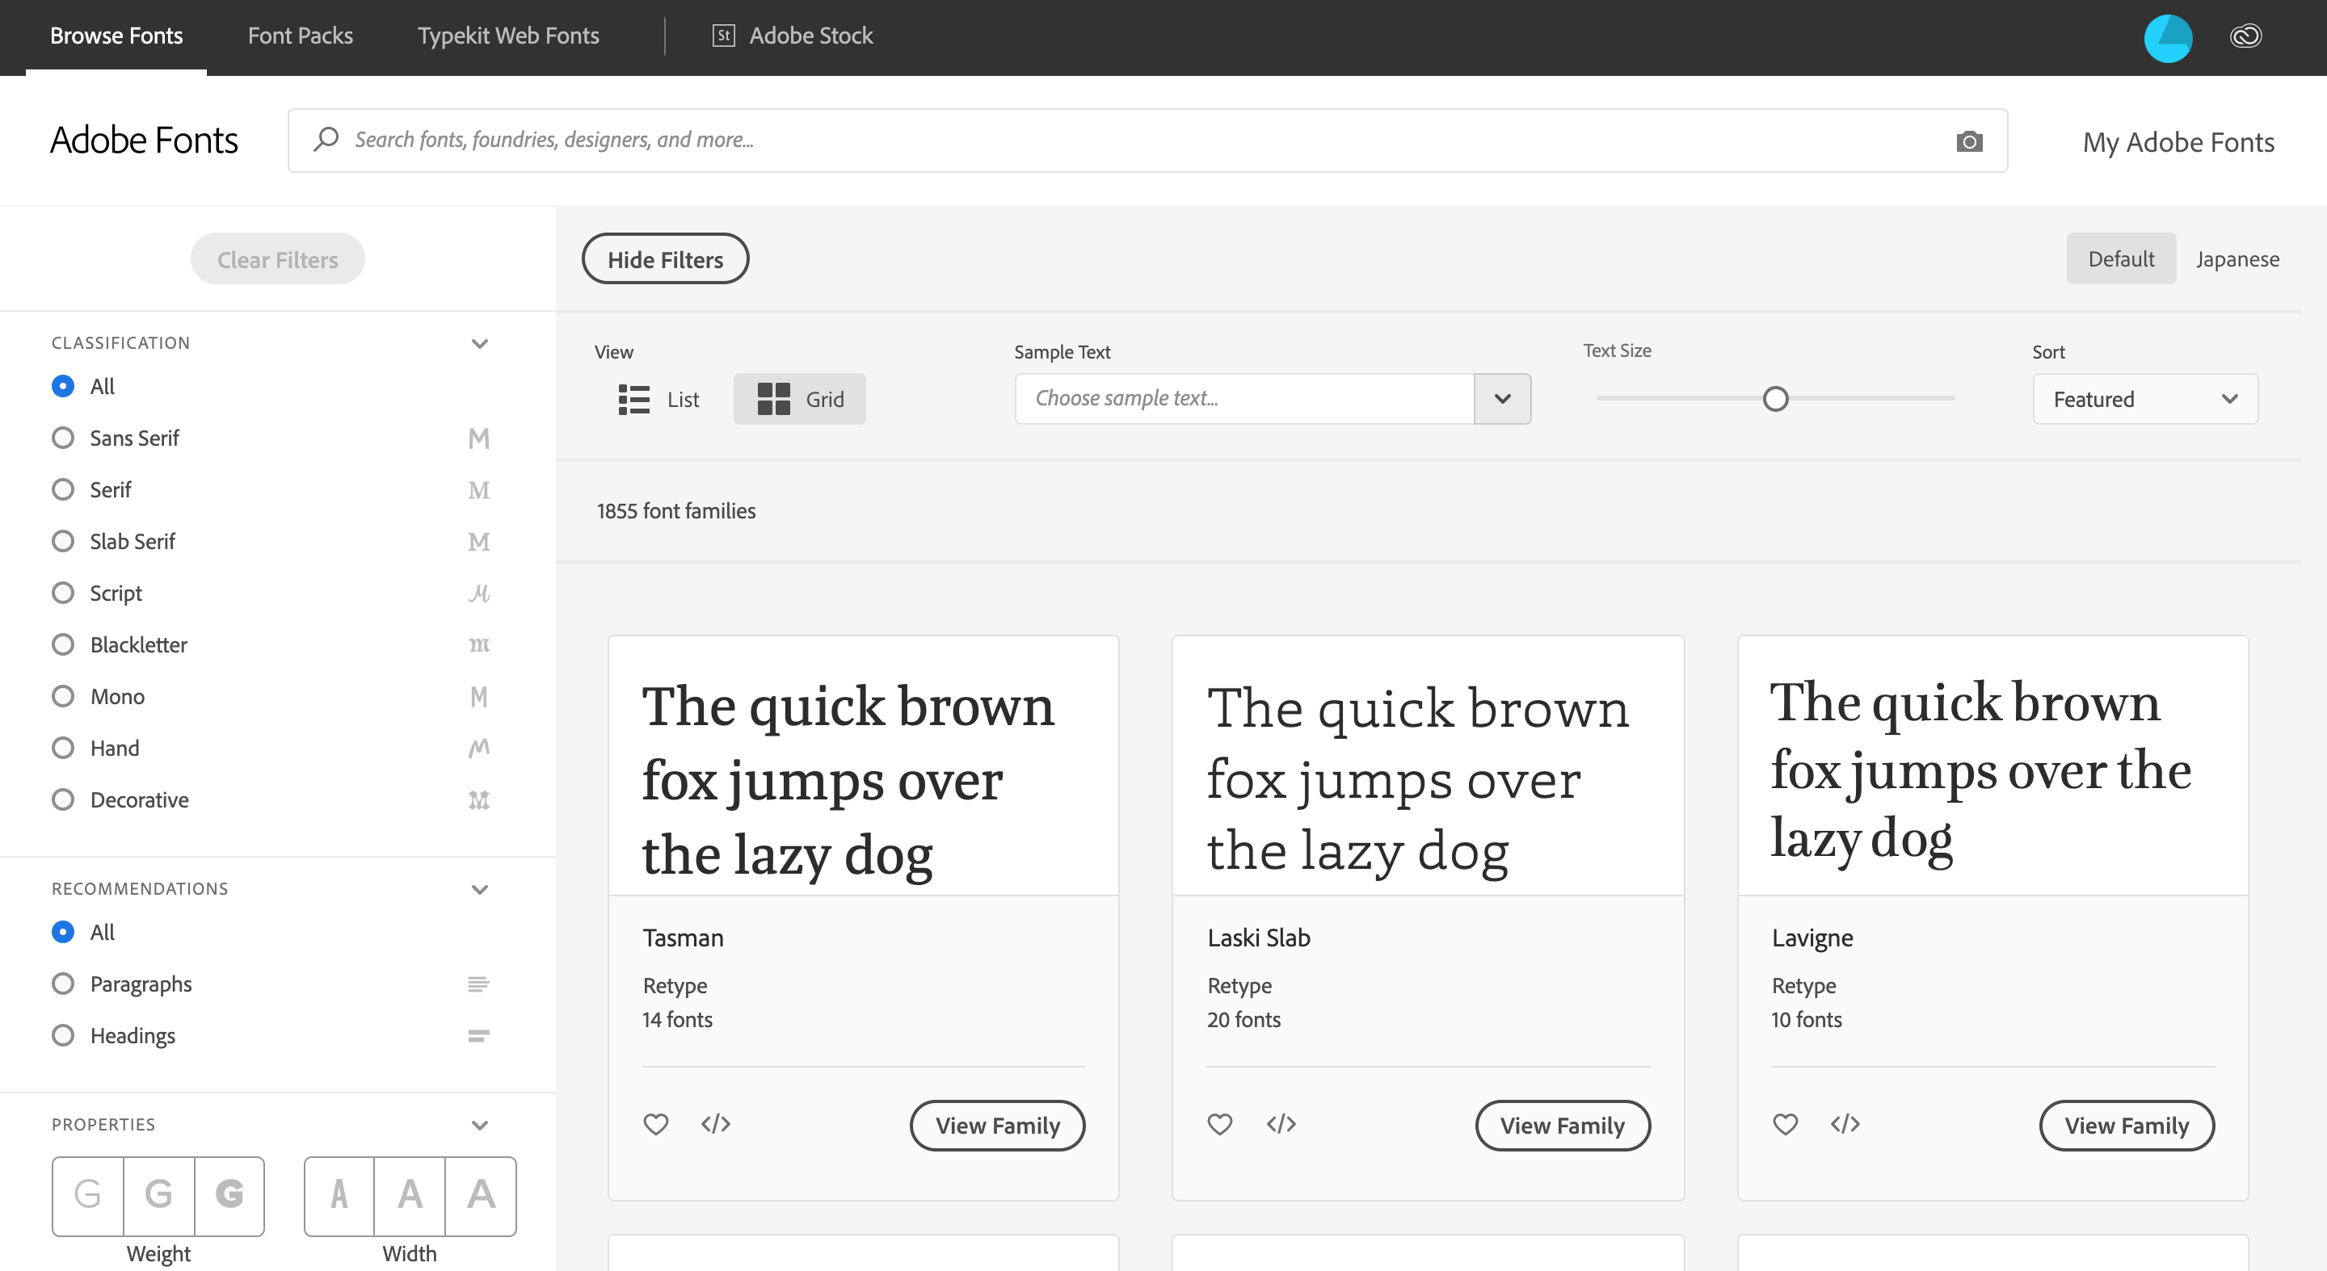Click the camera search icon
Screen dimensions: 2327x1271
click(1970, 141)
